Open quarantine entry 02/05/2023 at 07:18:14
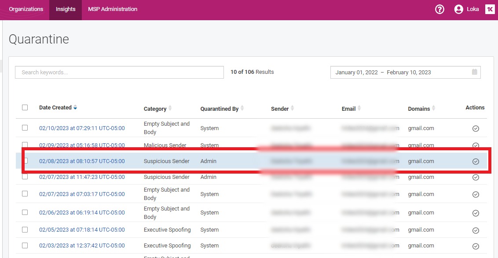 pos(82,230)
